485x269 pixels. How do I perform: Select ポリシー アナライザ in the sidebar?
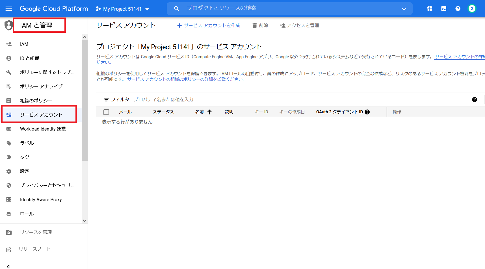(x=41, y=86)
